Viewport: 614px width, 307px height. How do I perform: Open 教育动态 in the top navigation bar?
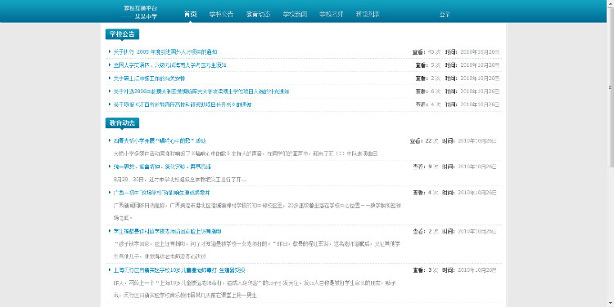click(x=258, y=15)
